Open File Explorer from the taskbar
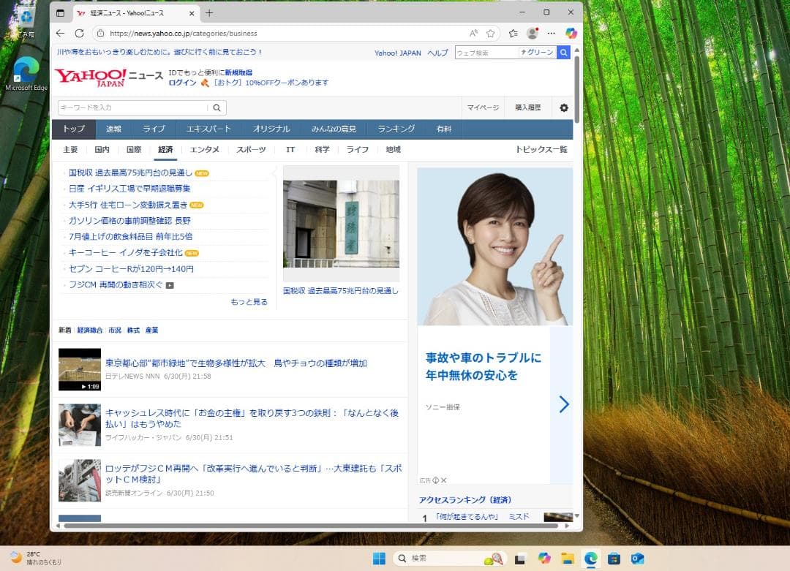The height and width of the screenshot is (571, 790). (x=567, y=558)
